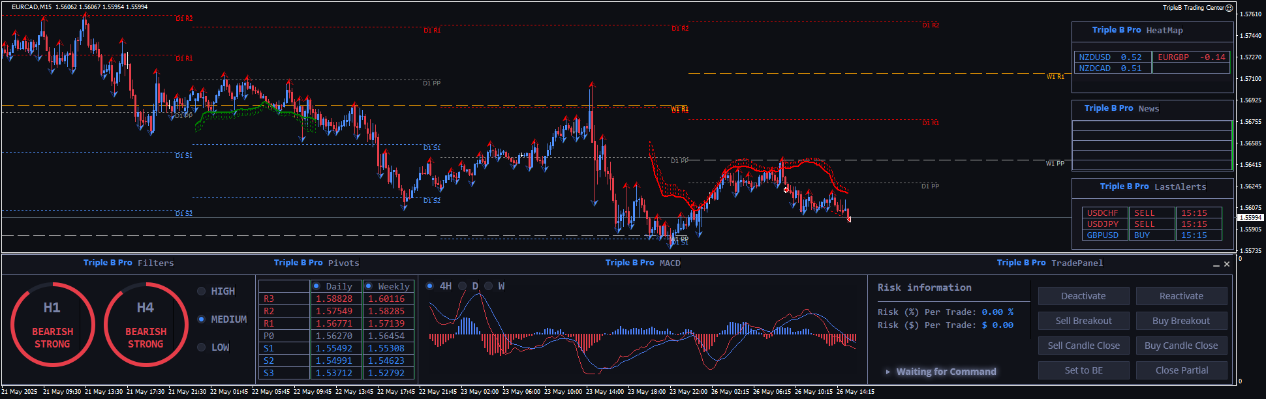Click the Buy Candle Close button

(1181, 346)
